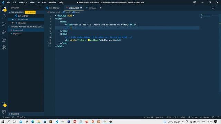The width and height of the screenshot is (221, 124).
Task: Open the Run menu
Action: coord(44,2)
